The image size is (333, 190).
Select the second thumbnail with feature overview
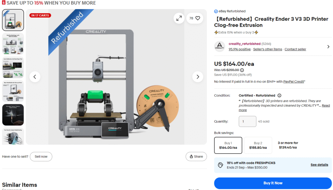pyautogui.click(x=13, y=44)
